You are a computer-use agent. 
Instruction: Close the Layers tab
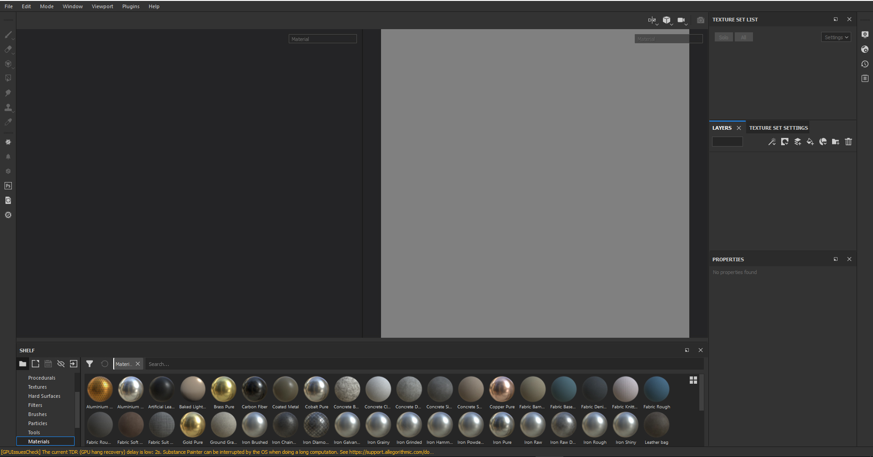(x=739, y=128)
